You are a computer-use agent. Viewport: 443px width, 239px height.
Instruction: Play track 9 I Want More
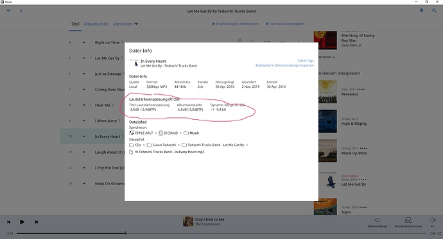pyautogui.click(x=84, y=120)
